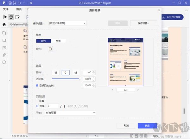Increase the page scale stepper
The height and width of the screenshot is (139, 190).
pos(93,84)
